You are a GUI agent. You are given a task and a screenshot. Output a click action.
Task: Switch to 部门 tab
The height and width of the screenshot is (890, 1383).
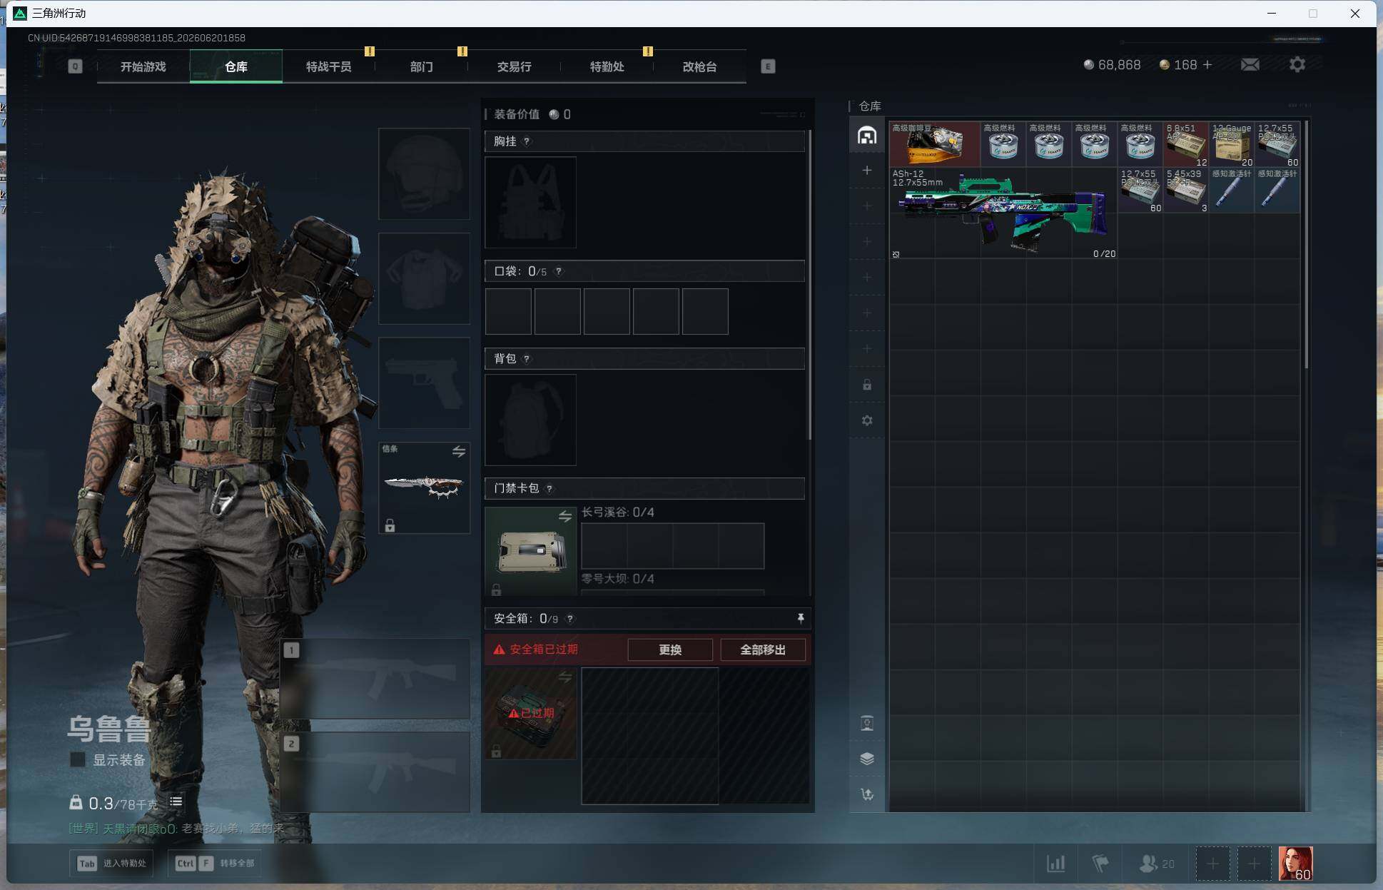tap(421, 66)
